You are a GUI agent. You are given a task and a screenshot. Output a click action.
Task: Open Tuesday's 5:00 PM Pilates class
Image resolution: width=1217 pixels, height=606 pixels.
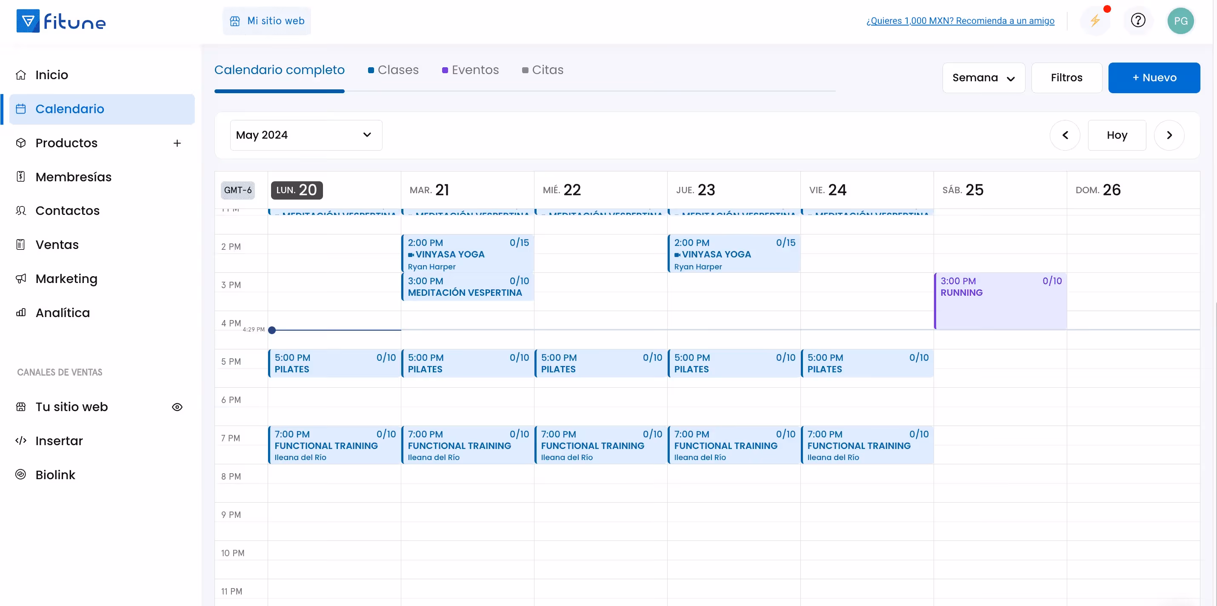(468, 363)
